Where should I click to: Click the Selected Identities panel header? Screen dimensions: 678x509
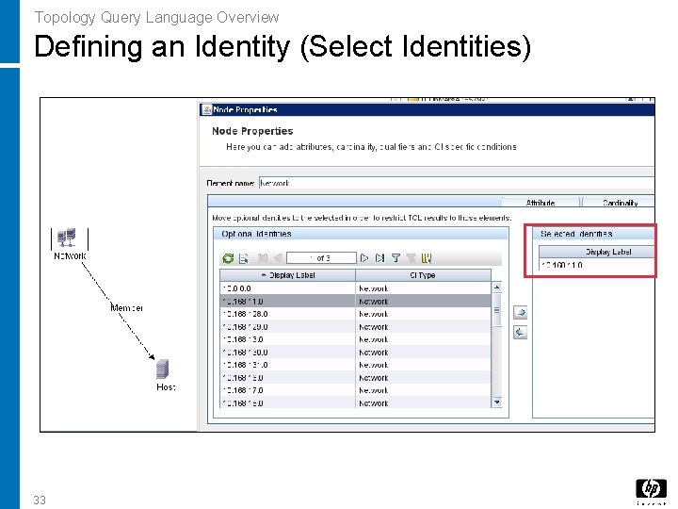coord(593,234)
